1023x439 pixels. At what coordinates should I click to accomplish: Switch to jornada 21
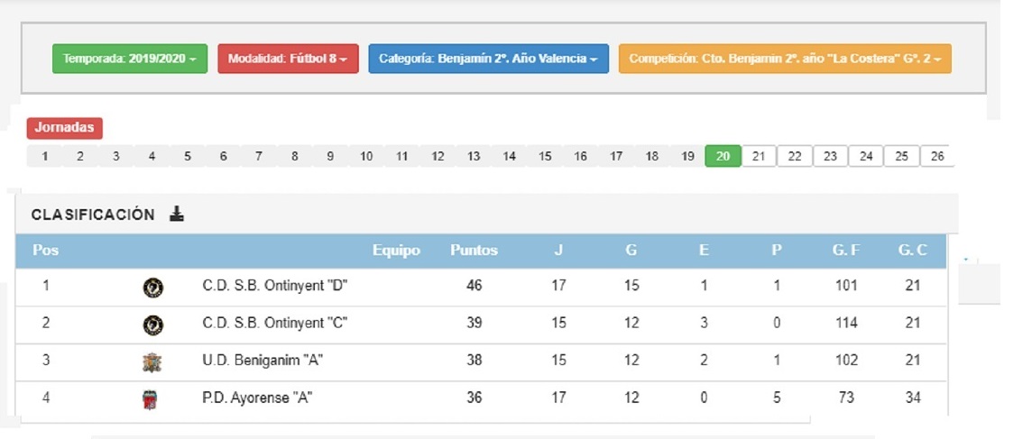[759, 156]
